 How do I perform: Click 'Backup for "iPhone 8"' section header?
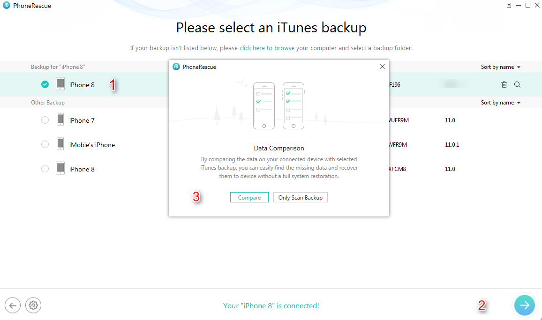point(58,67)
